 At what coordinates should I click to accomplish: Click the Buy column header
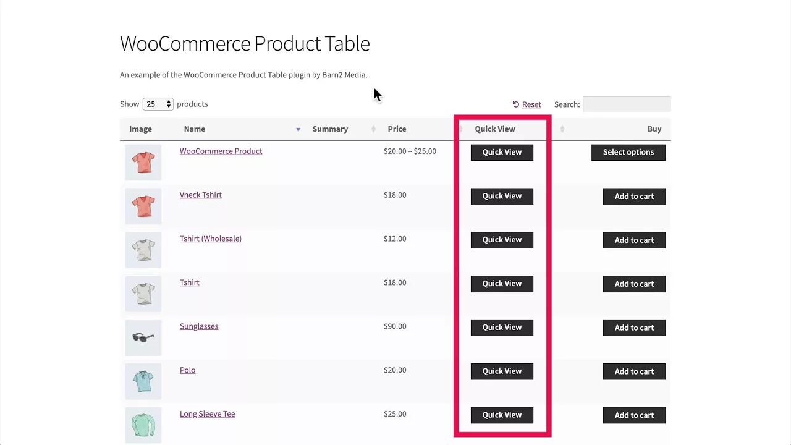coord(654,129)
